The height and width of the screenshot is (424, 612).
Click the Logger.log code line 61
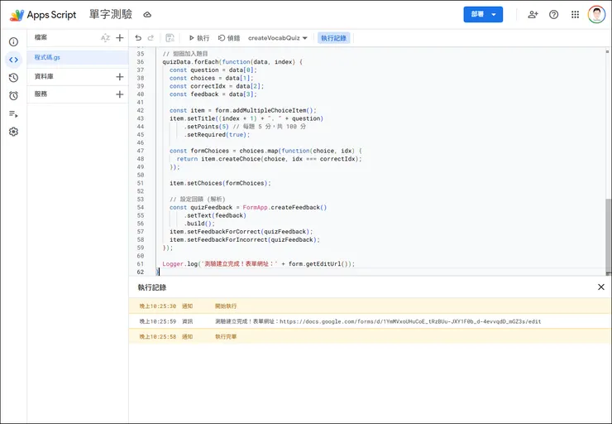tap(258, 264)
